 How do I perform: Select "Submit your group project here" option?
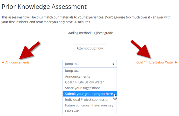tap(89, 94)
